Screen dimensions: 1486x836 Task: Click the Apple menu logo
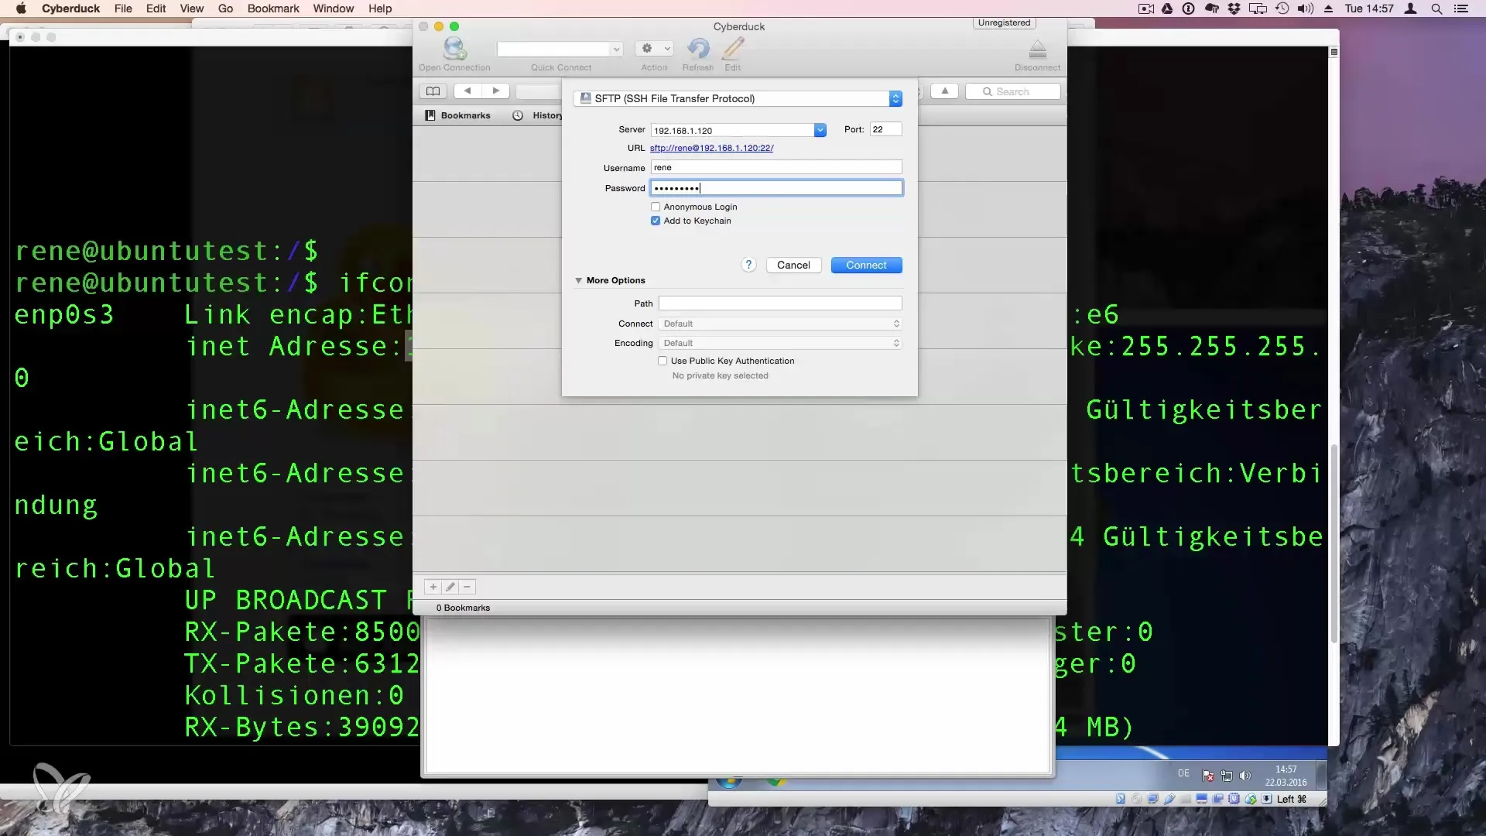tap(21, 9)
